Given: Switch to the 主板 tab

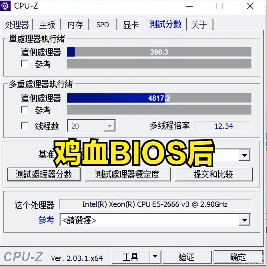Looking at the screenshot, I should pos(47,24).
